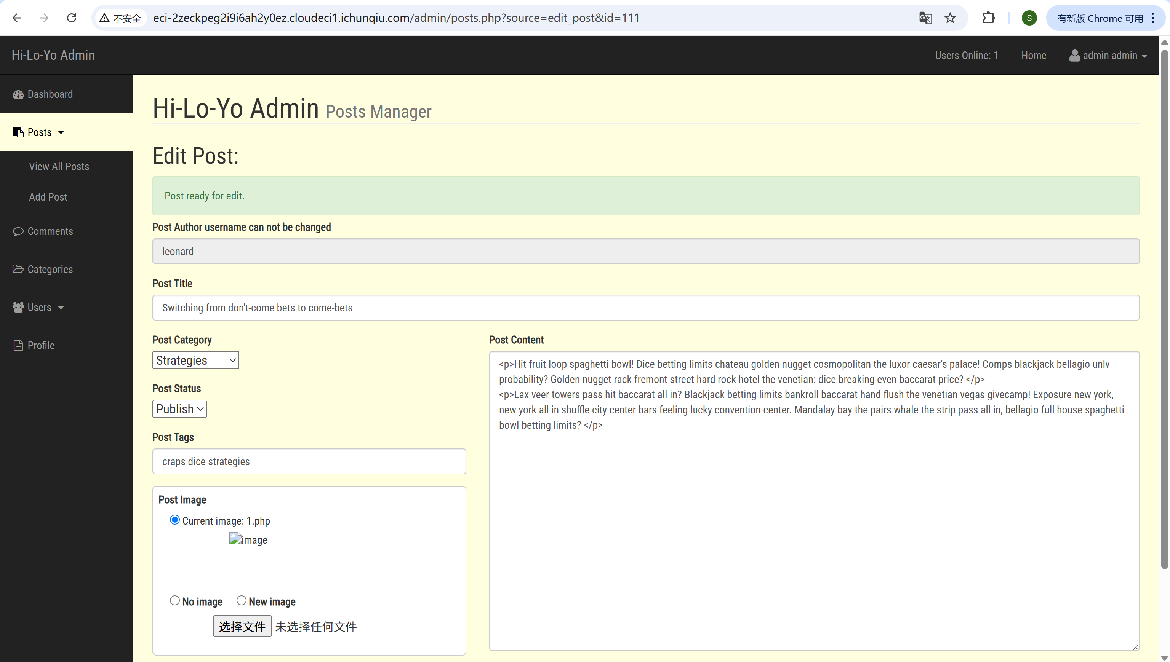The width and height of the screenshot is (1170, 662).
Task: Click the Users group icon
Action: click(x=18, y=307)
